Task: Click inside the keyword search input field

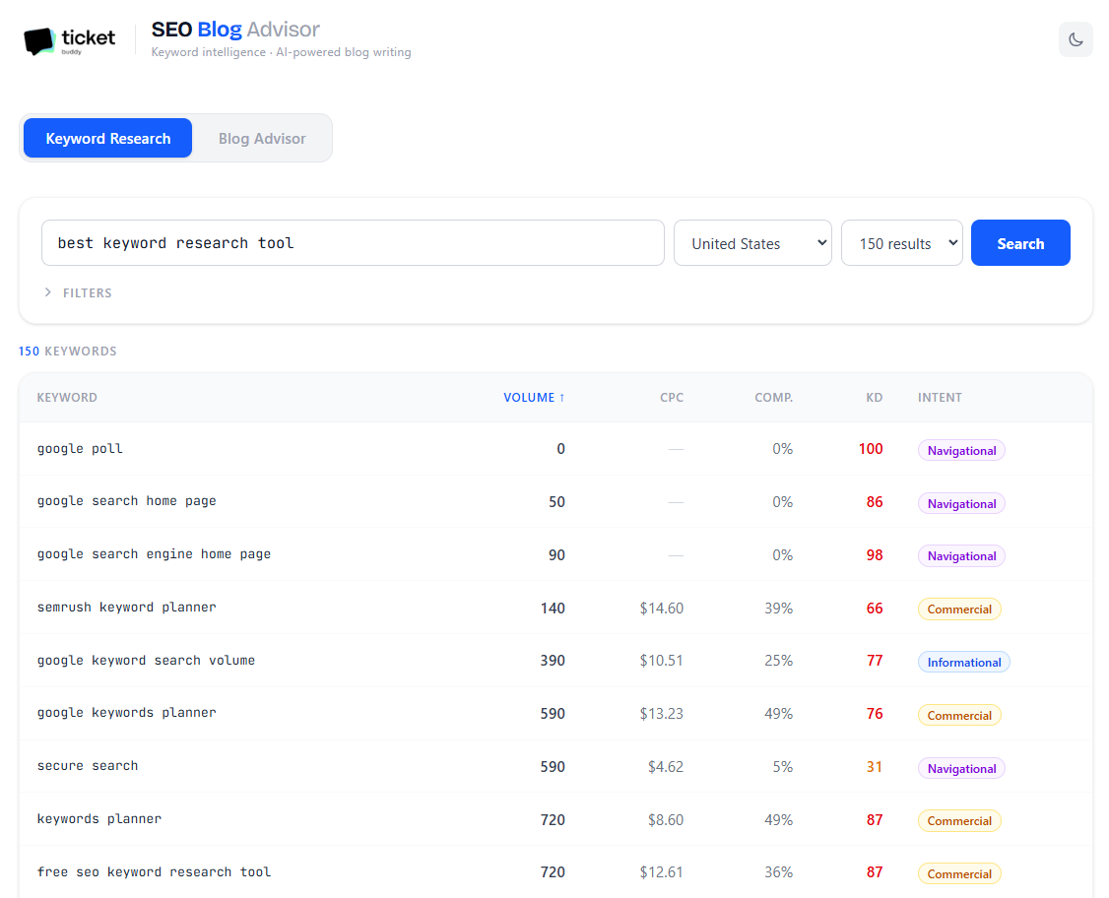Action: tap(353, 242)
